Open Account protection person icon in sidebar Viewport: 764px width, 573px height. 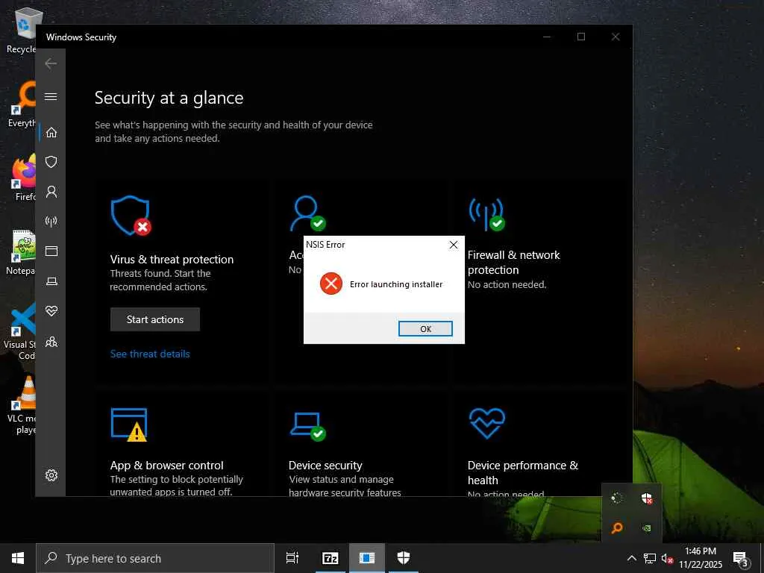pyautogui.click(x=51, y=192)
